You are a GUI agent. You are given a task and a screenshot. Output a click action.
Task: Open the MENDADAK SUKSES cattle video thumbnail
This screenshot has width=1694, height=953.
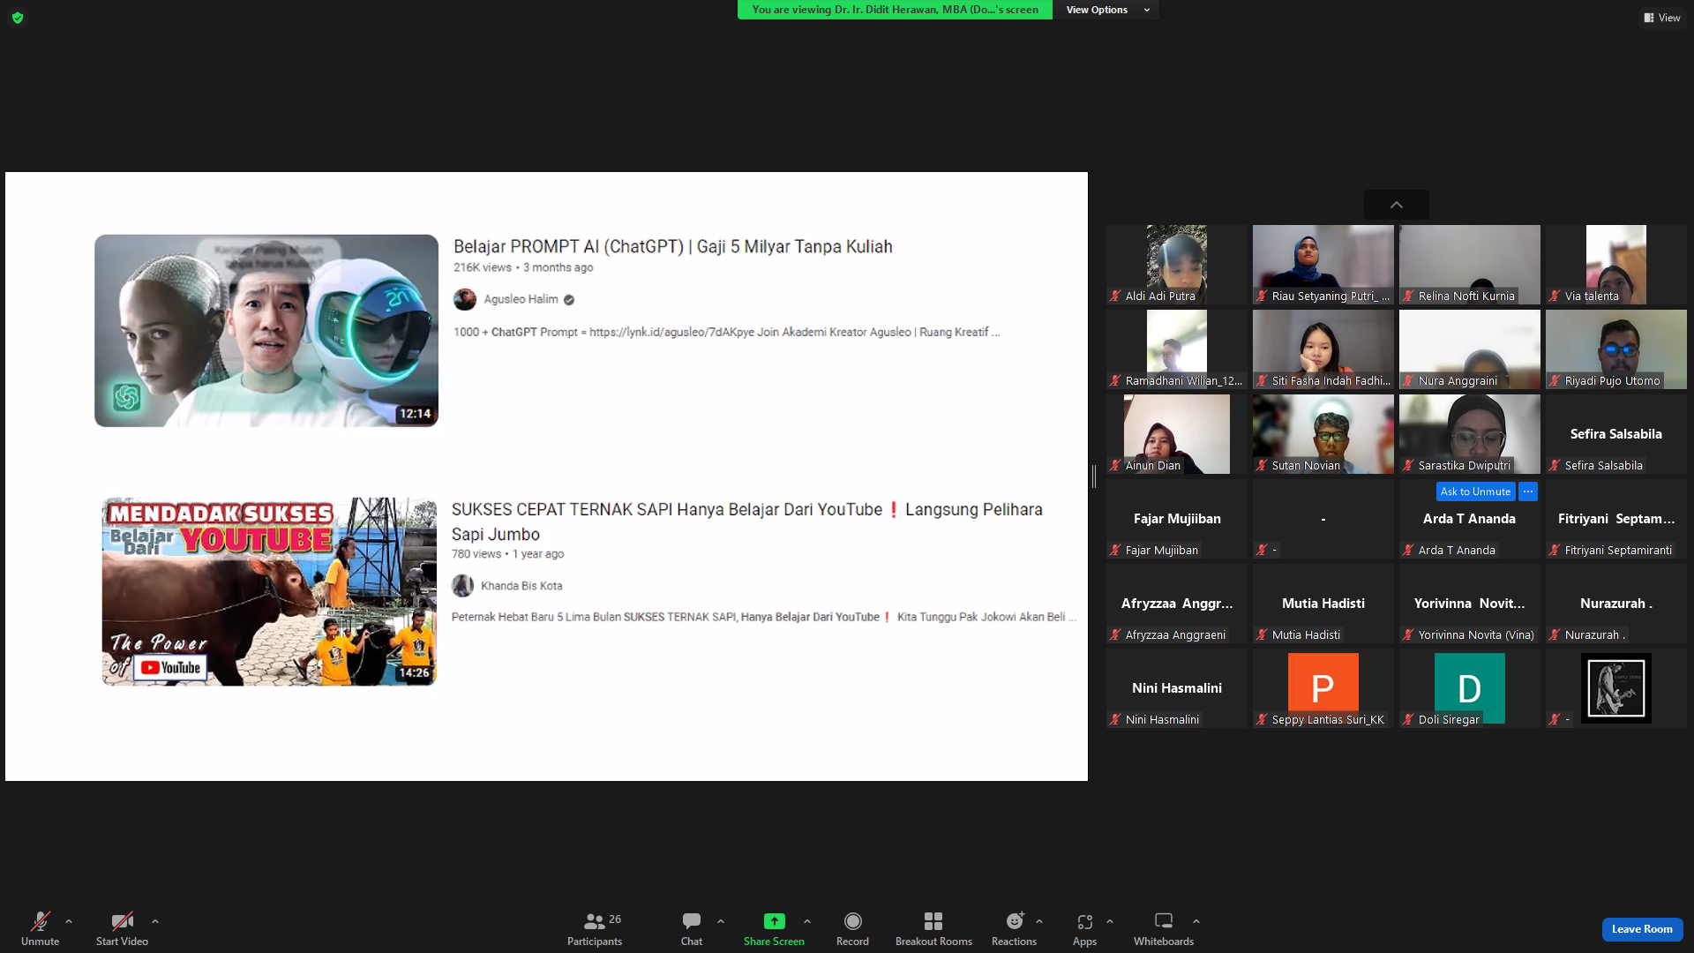[269, 591]
